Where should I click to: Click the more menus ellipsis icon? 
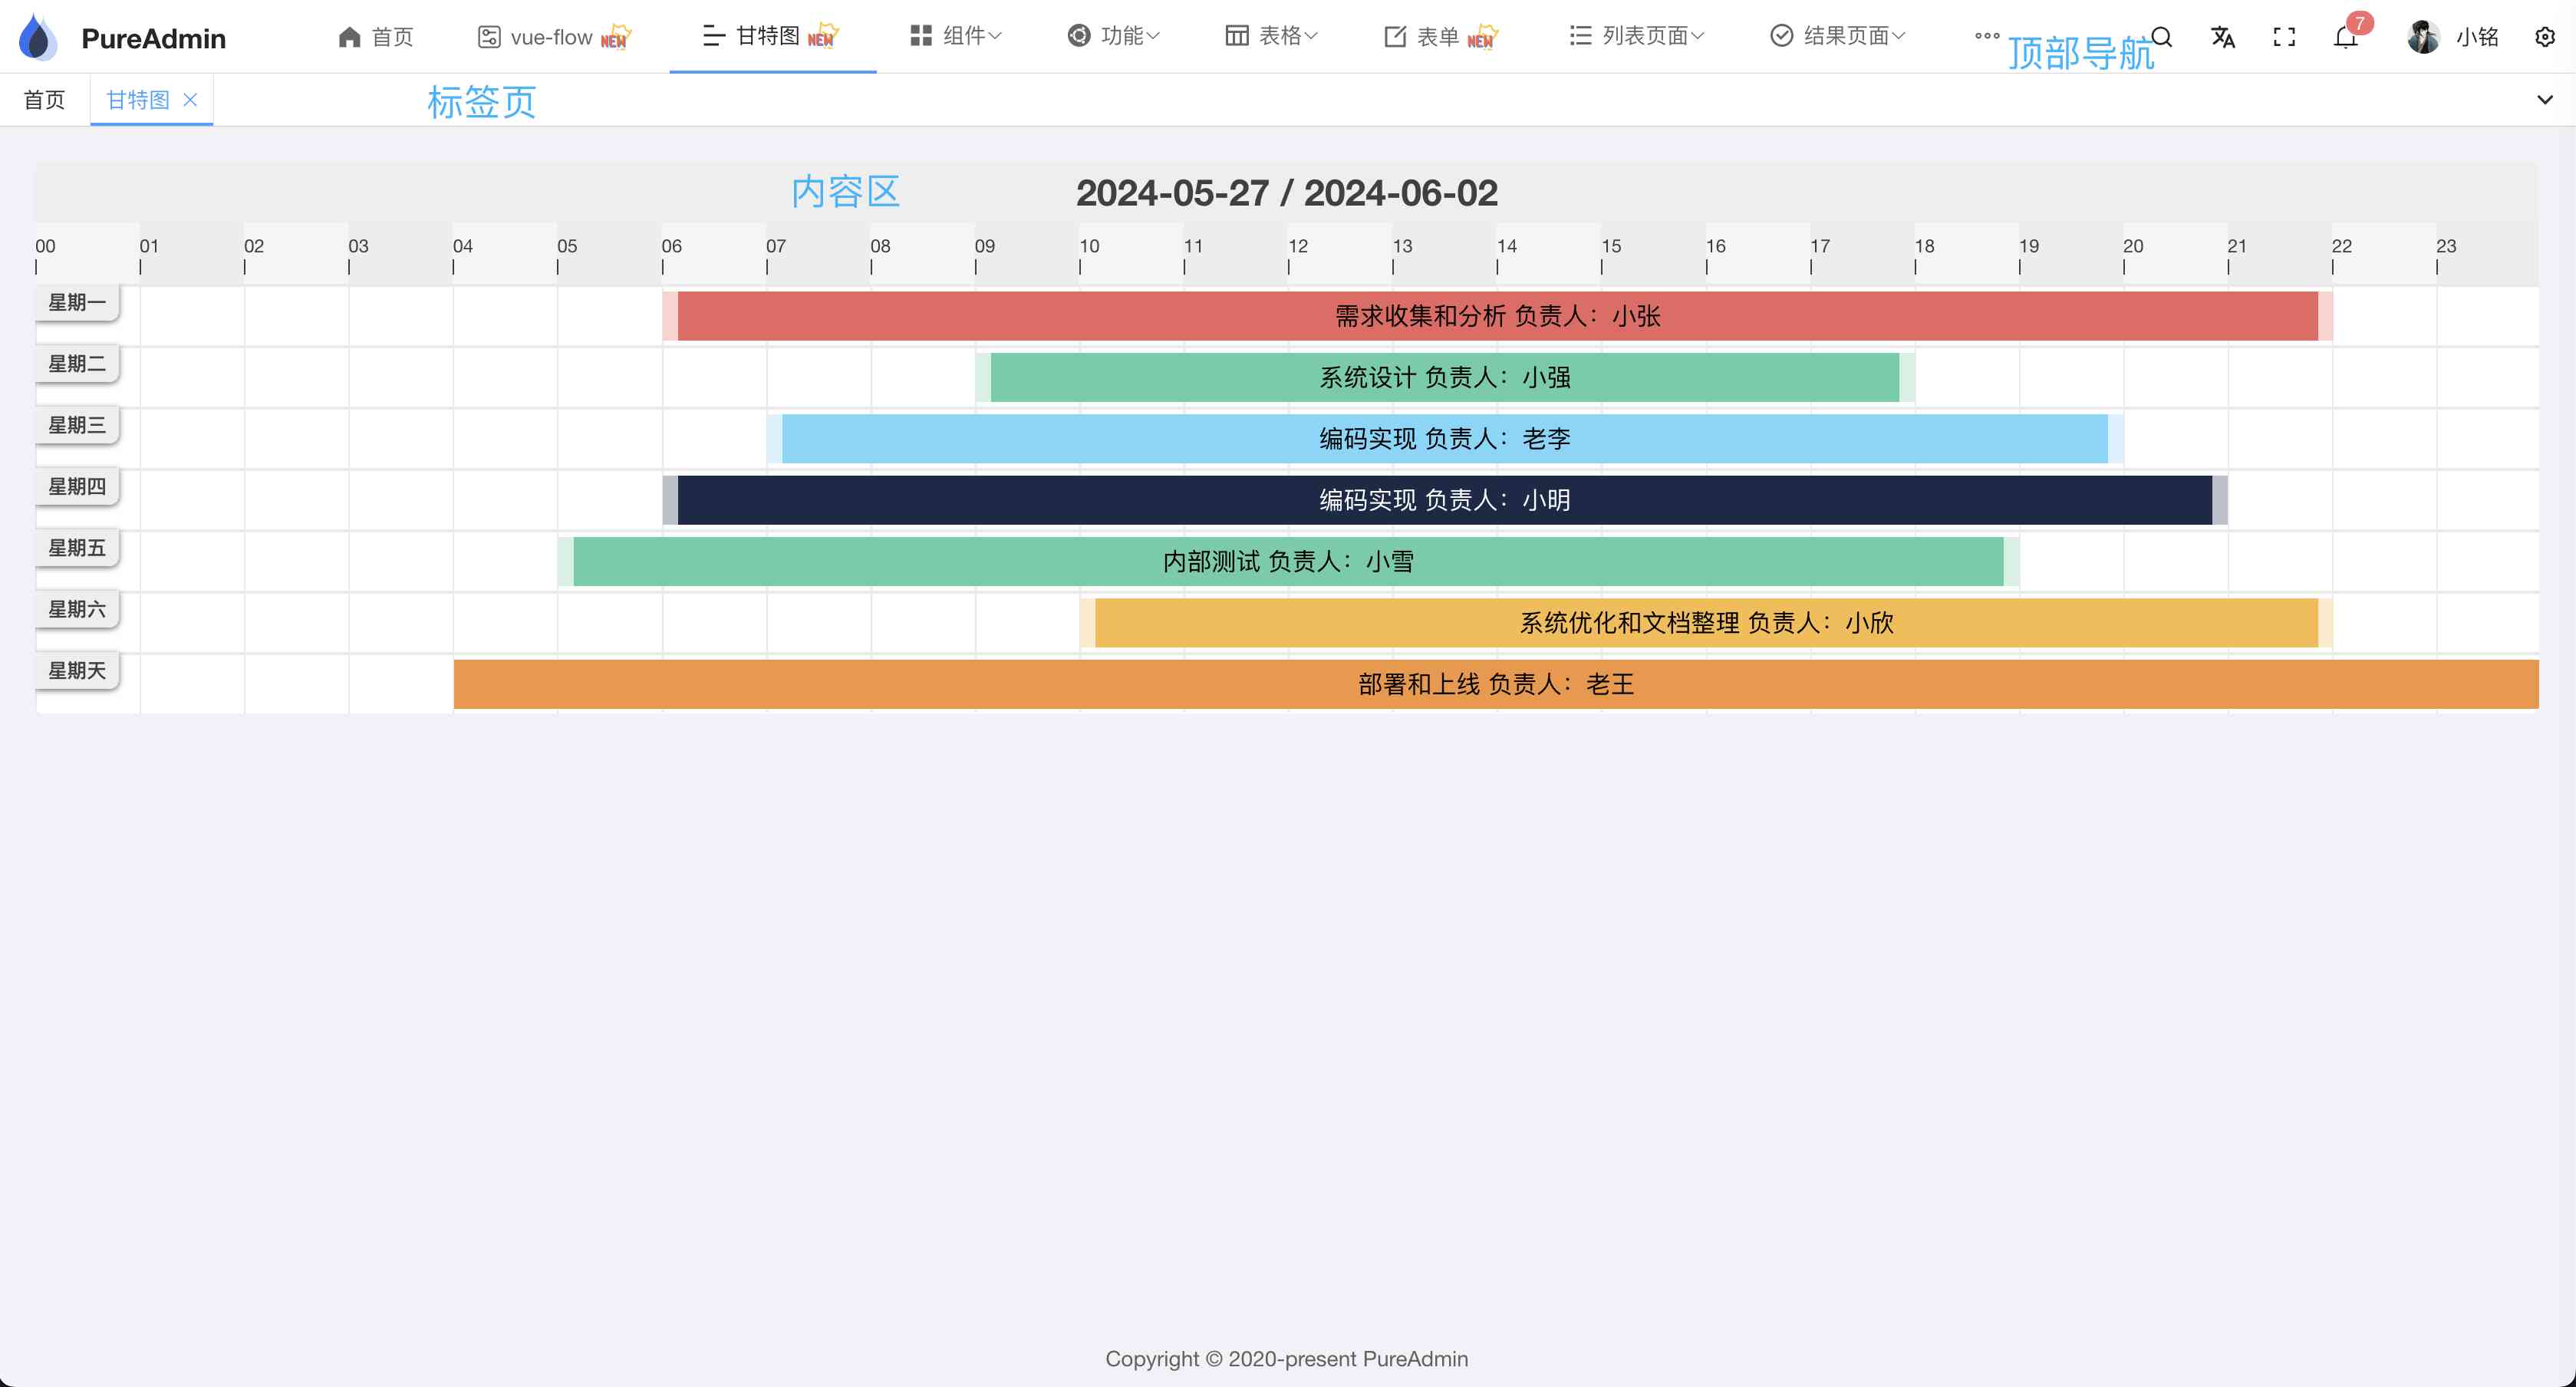point(1986,36)
